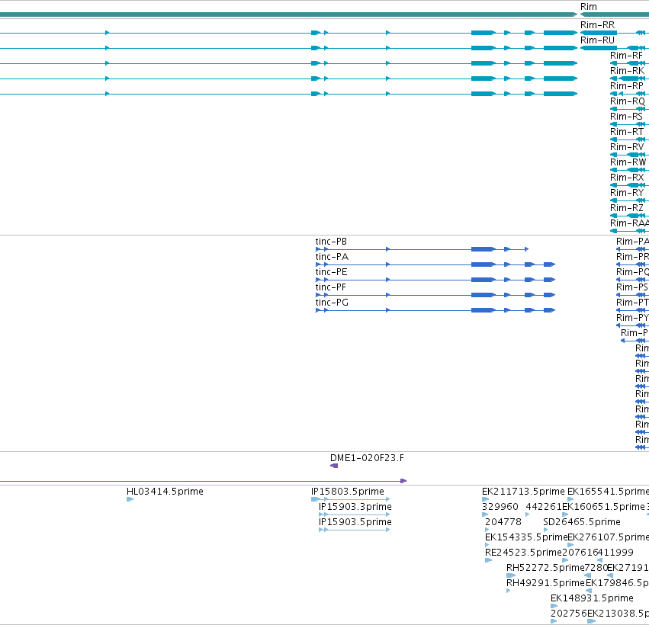The image size is (649, 625).
Task: Open the Rim-PR polypeptide
Action: click(x=632, y=257)
